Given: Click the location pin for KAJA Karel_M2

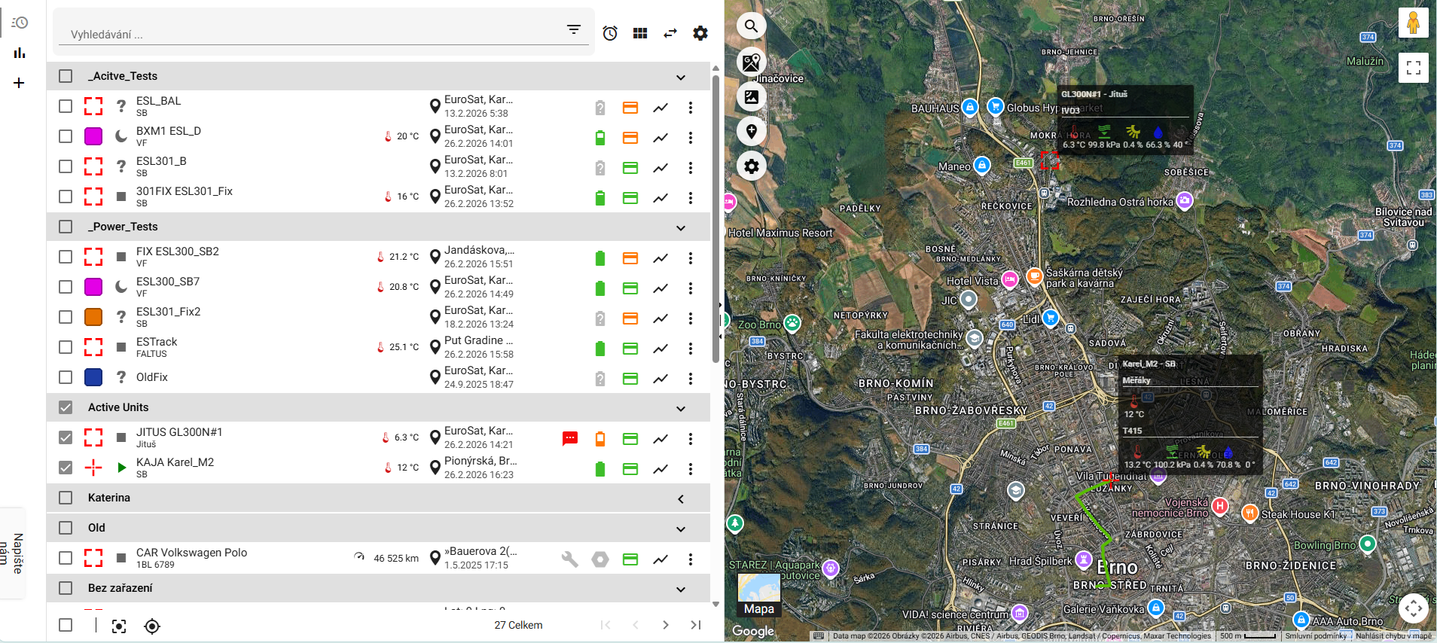Looking at the screenshot, I should pyautogui.click(x=435, y=468).
